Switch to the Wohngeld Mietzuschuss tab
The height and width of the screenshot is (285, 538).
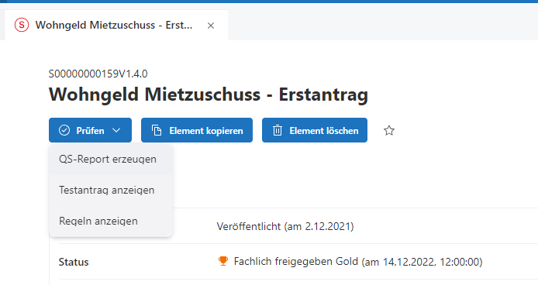[114, 25]
